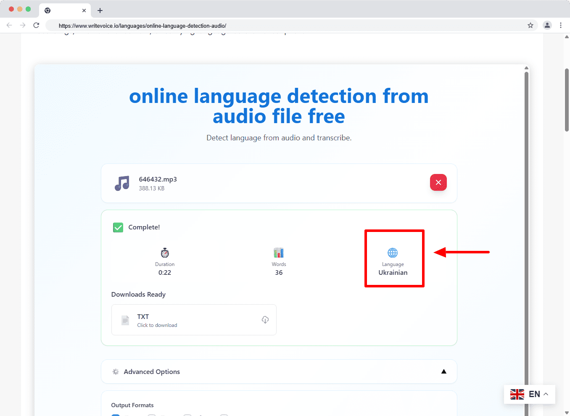Click the globe Language icon

tap(393, 253)
